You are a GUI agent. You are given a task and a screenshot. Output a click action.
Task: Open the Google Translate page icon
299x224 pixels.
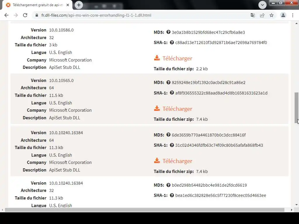point(253,15)
